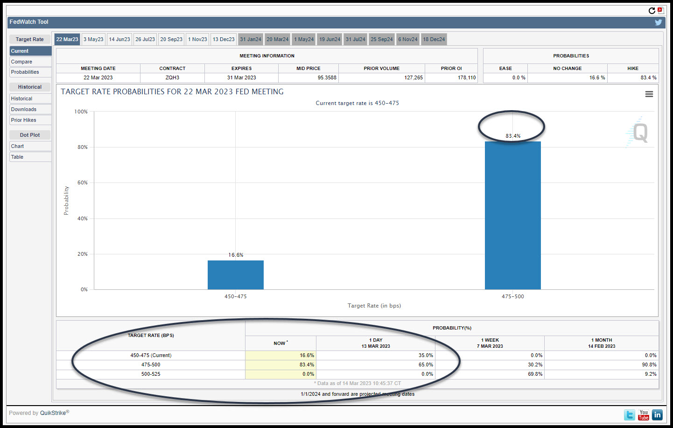Click the 31 Mar 2023 expiry cell
Screen dimensions: 673x428
coord(241,77)
